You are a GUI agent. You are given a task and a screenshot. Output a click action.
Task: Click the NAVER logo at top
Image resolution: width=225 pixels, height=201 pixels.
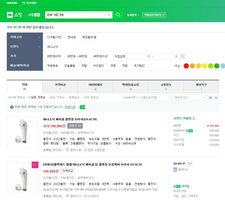[12, 3]
